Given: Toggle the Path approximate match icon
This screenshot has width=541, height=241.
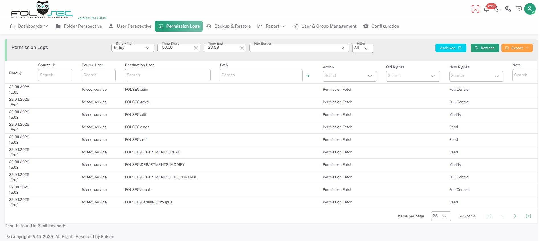Looking at the screenshot, I should click(308, 76).
